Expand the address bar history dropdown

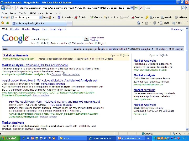tap(132, 8)
